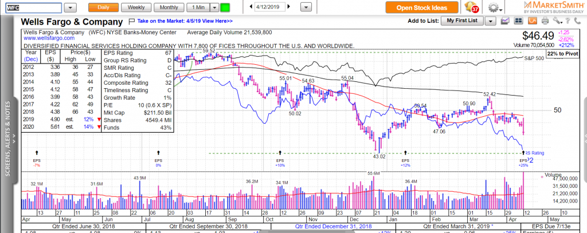Open the 1 Min interval dropdown arrow
587x233 pixels.
click(214, 7)
